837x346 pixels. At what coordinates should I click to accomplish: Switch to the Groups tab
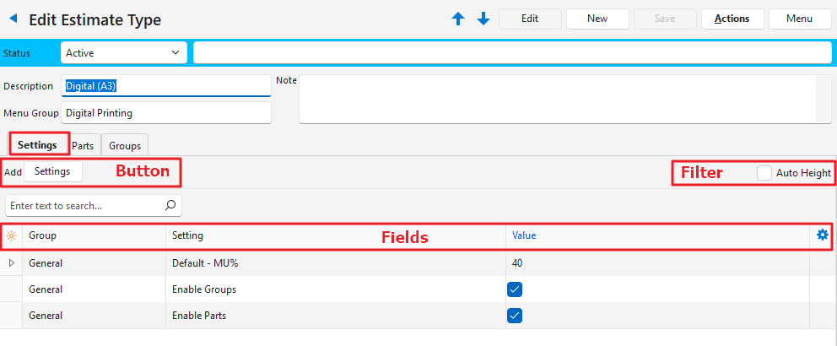(x=125, y=145)
